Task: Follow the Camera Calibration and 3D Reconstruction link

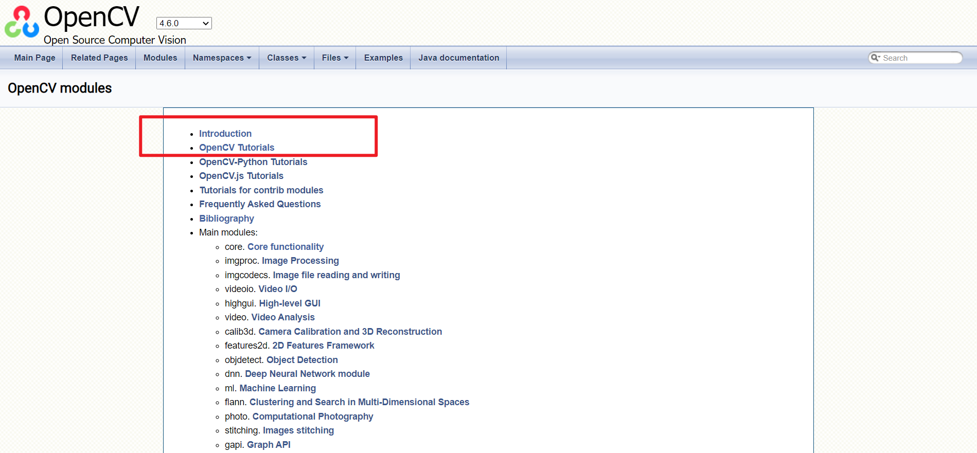Action: (350, 332)
